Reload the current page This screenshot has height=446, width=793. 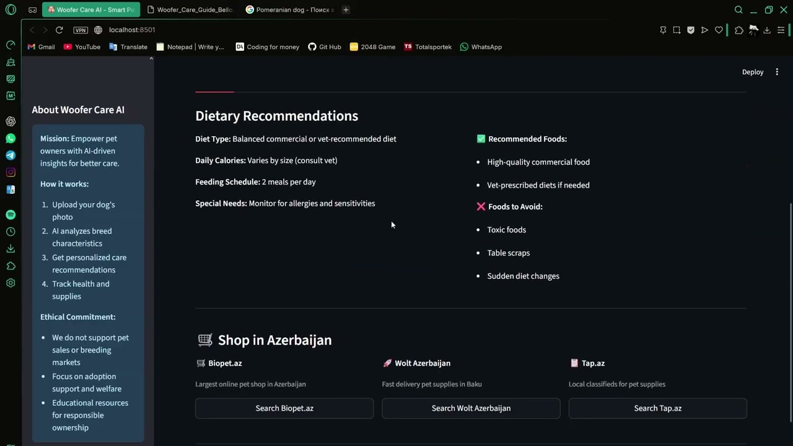[x=59, y=30]
